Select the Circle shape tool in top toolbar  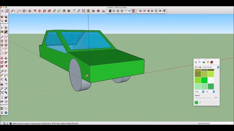pyautogui.click(x=24, y=11)
